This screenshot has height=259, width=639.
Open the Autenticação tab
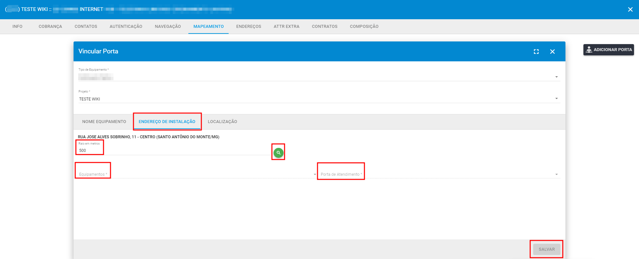coord(126,27)
